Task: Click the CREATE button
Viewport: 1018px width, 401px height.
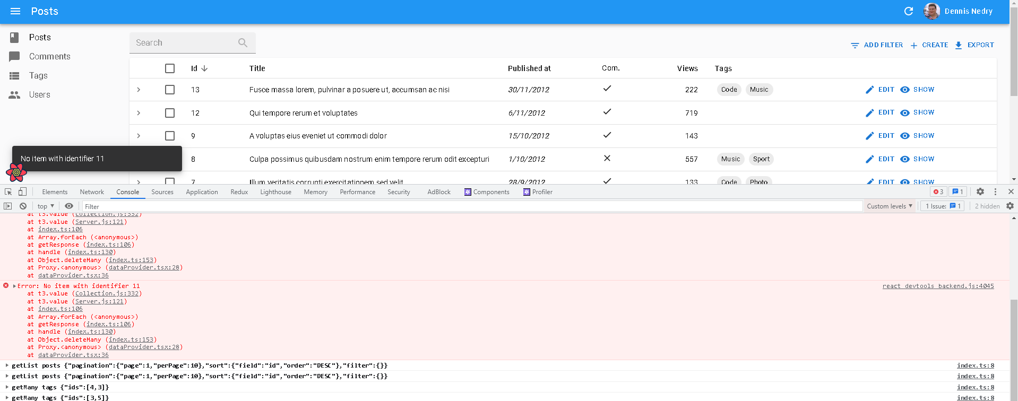Action: coord(929,45)
